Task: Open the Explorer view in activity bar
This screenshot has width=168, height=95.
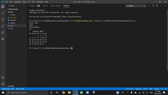Action: pyautogui.click(x=3, y=7)
